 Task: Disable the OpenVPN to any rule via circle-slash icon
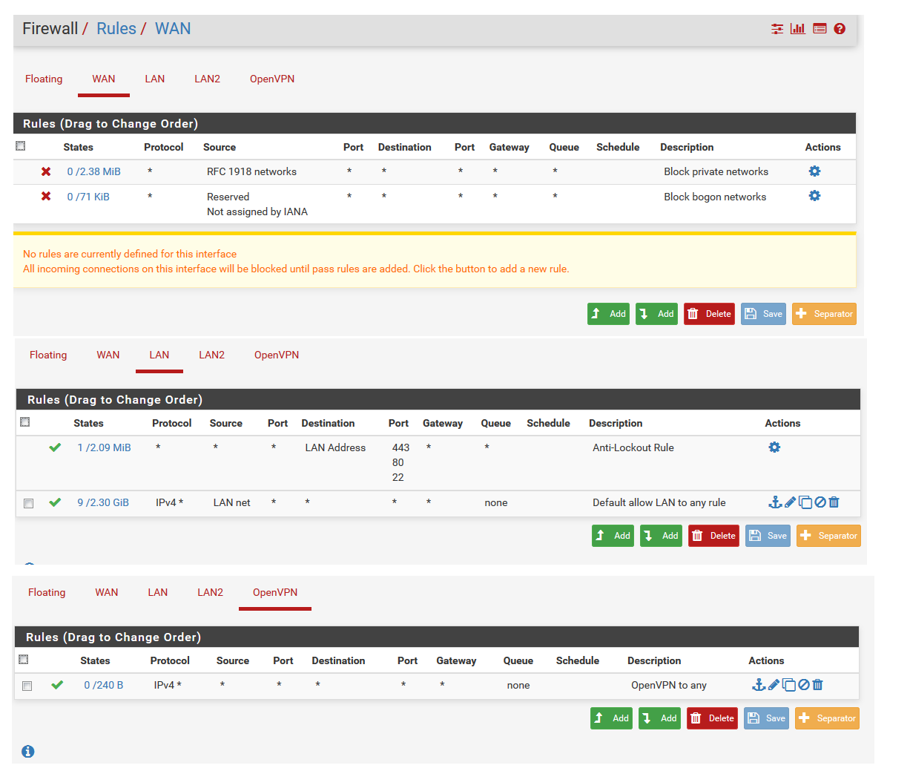click(x=803, y=685)
